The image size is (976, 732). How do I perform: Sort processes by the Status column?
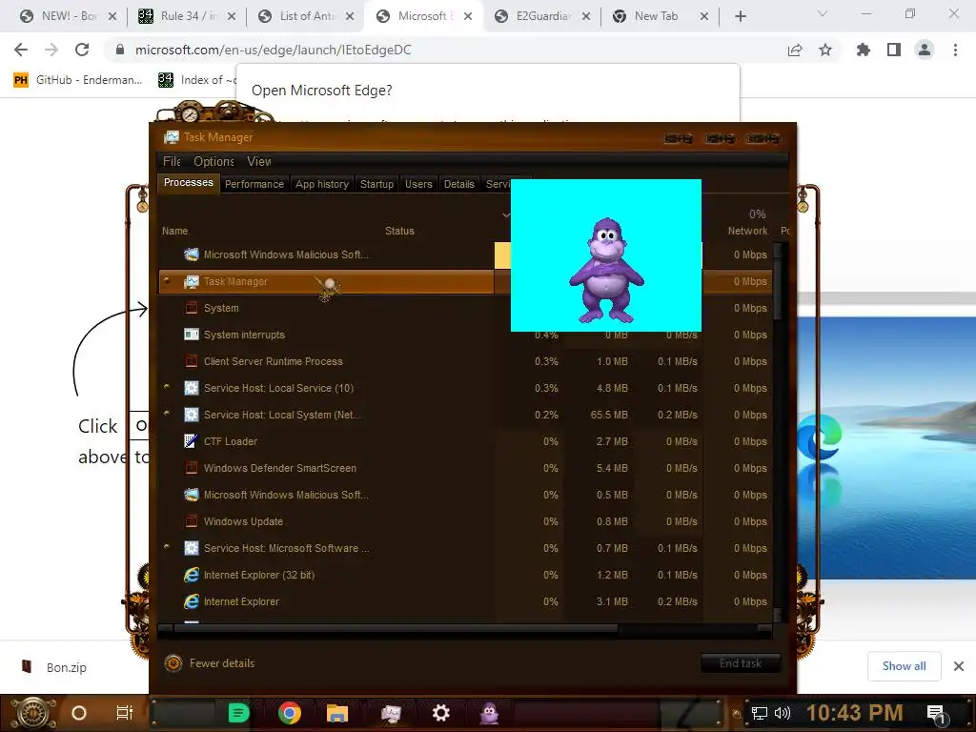(x=399, y=231)
